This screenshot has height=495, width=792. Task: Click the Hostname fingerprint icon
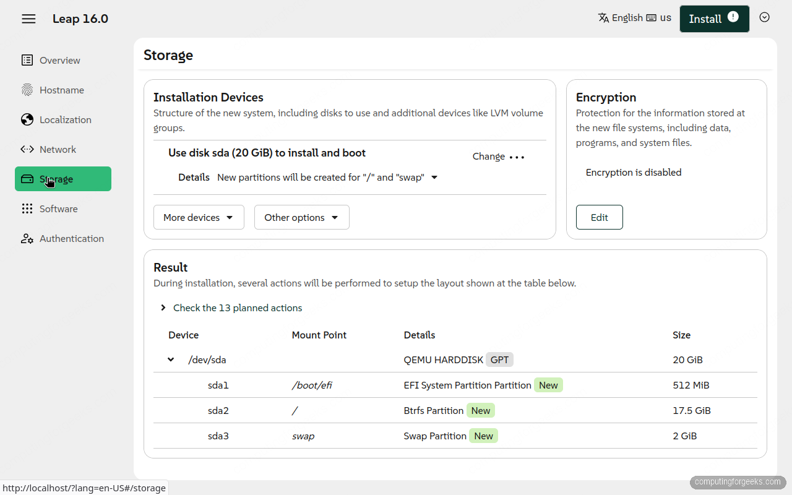[x=27, y=90]
